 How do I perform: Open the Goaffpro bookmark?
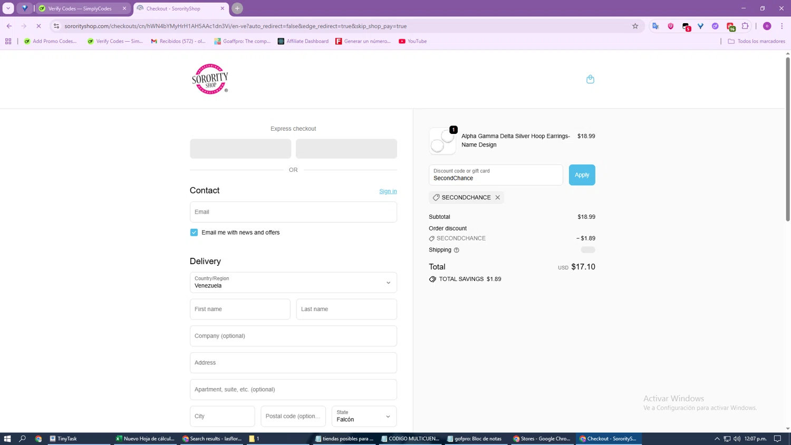tap(242, 41)
